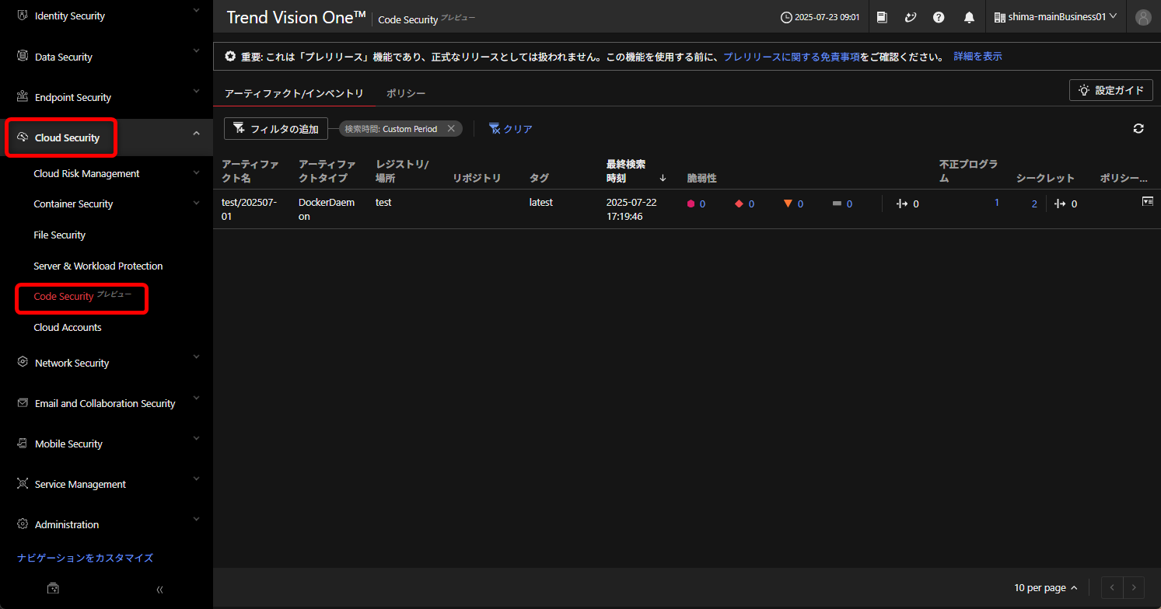Click the medium vulnerability orange triangle count
This screenshot has width=1161, height=609.
pyautogui.click(x=800, y=204)
